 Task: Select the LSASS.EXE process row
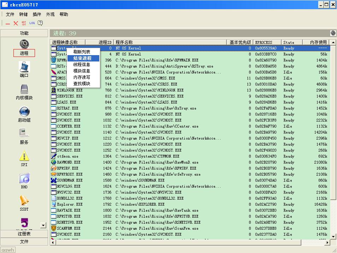click(x=190, y=102)
